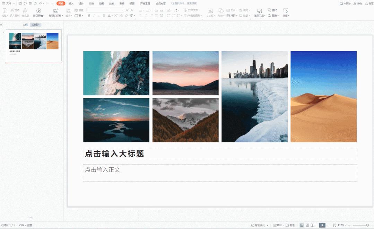Start slideshow from current page

click(x=38, y=11)
